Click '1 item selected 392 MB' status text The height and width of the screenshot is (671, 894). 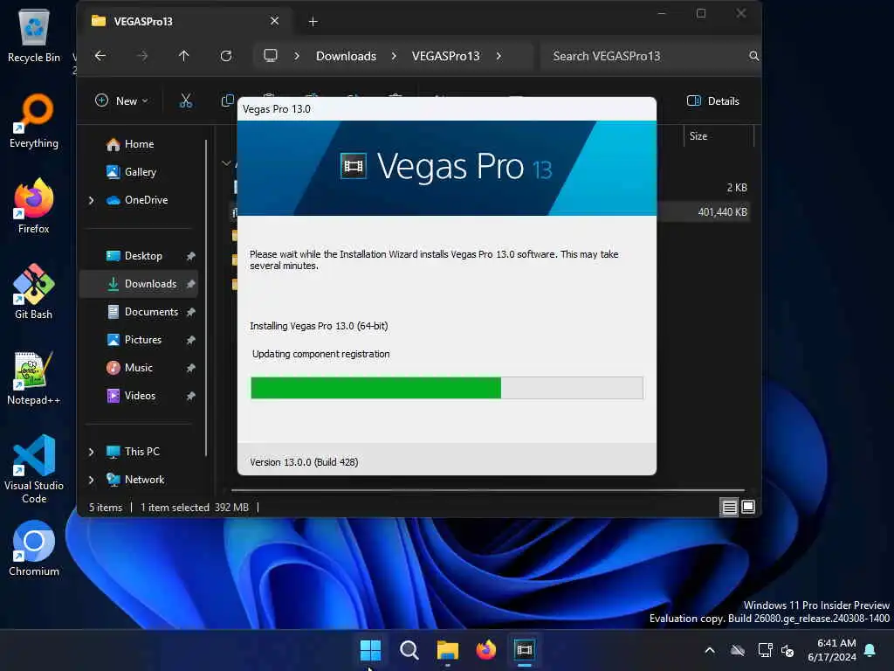[x=195, y=508]
